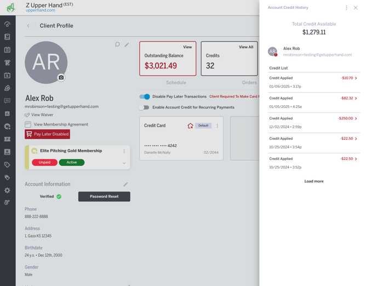Expand the -$10.70 credit applied entry
Screen dimensions: 367x286
tap(356, 78)
